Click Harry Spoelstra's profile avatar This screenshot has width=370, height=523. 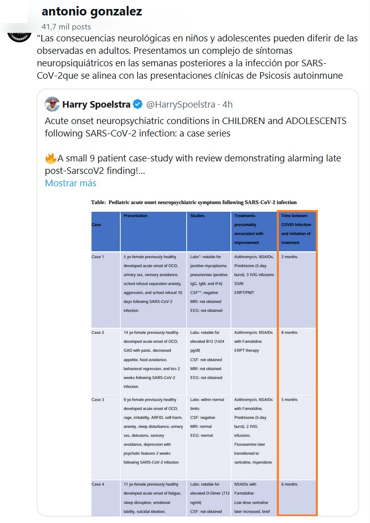(52, 105)
